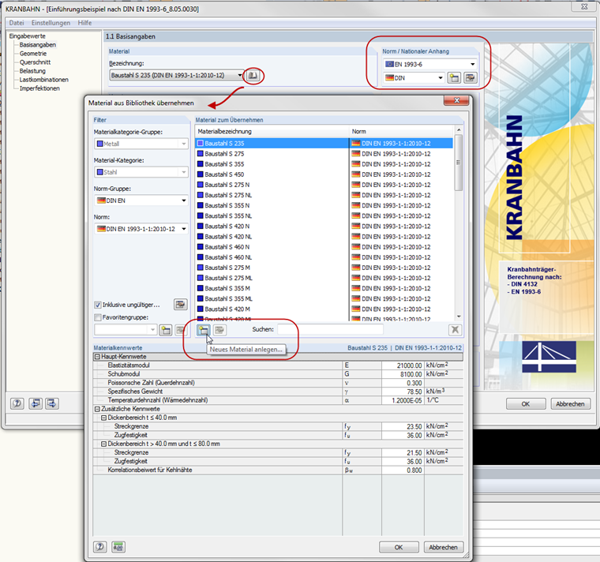600x562 pixels.
Task: Click new norm icon beside DIN dropdown
Action: [454, 78]
